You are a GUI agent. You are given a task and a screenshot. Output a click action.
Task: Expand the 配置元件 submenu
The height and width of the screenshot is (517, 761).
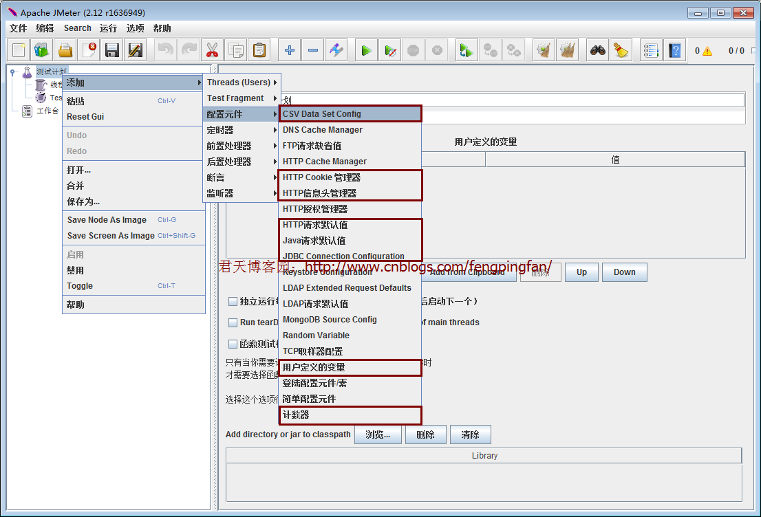242,114
